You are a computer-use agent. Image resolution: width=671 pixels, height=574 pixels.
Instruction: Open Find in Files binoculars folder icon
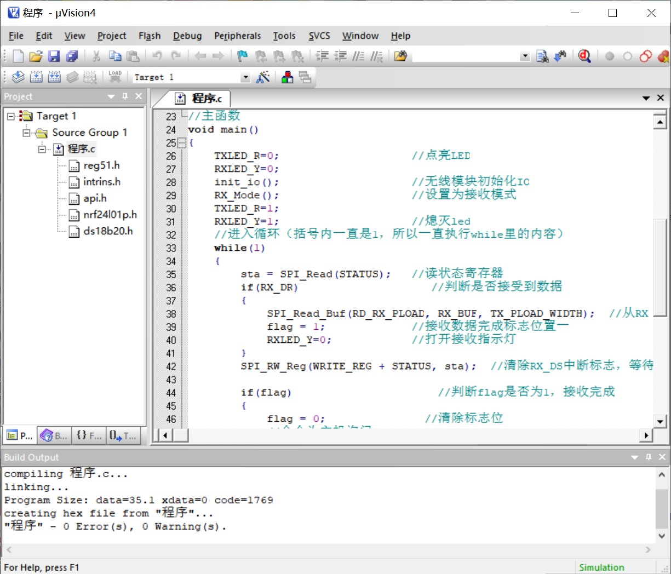(x=400, y=56)
